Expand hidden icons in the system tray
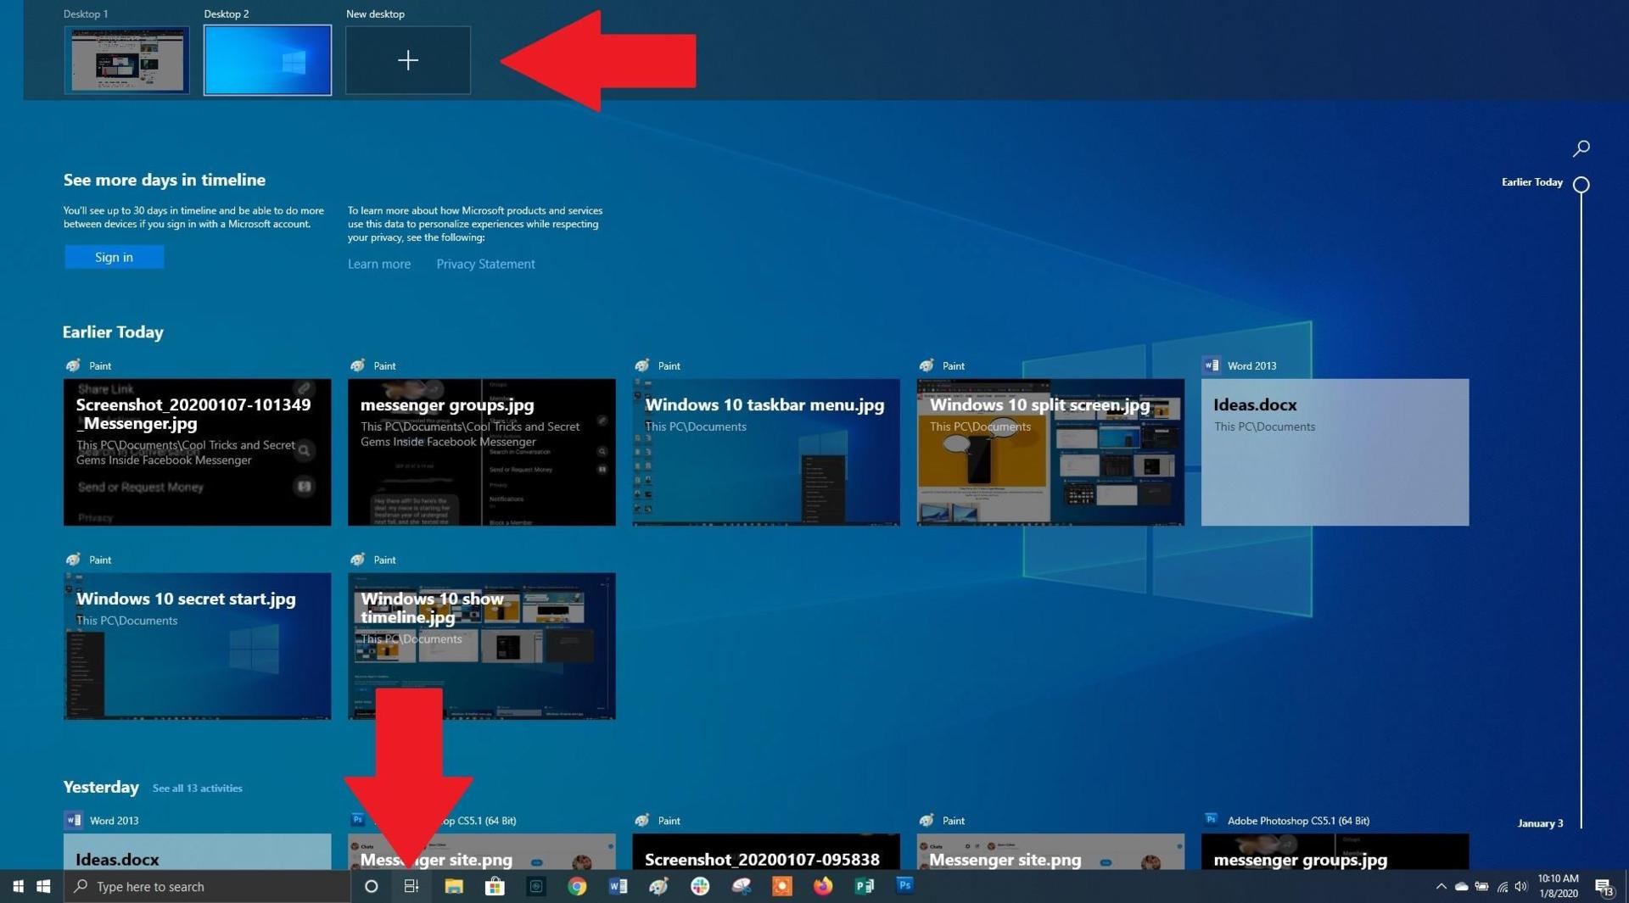This screenshot has width=1629, height=903. pyautogui.click(x=1441, y=887)
